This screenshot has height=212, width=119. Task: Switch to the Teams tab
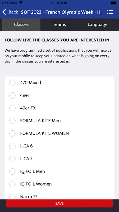click(59, 25)
